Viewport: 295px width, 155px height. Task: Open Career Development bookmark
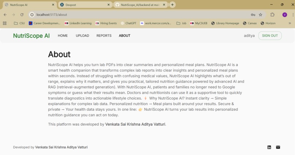coord(44,23)
